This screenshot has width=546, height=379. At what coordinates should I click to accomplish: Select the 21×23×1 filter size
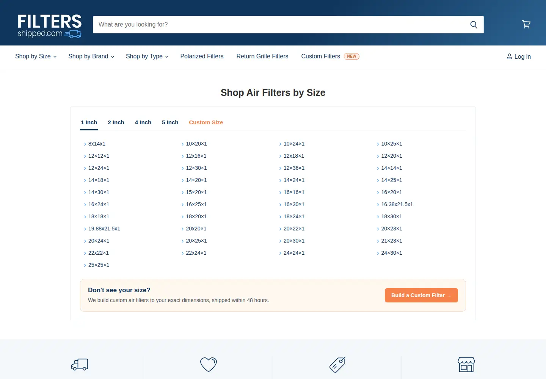click(x=392, y=241)
